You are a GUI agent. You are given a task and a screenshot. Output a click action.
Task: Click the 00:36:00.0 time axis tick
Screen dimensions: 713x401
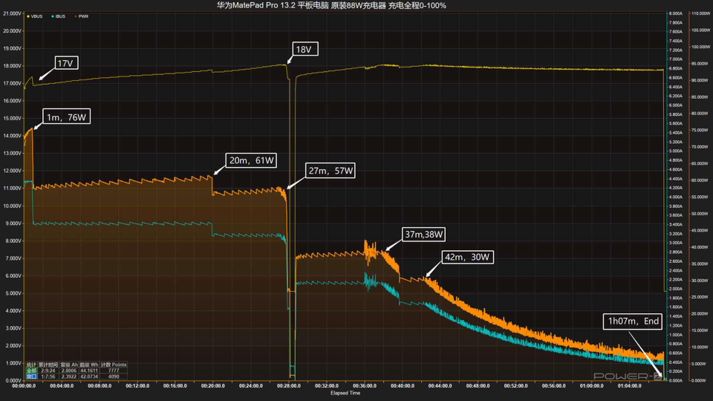tap(364, 386)
